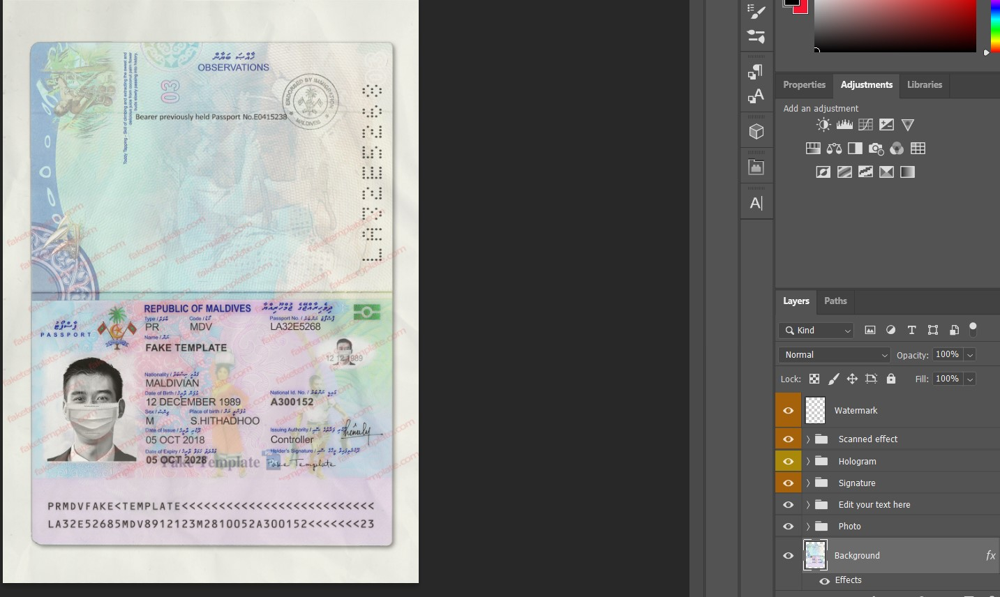Viewport: 1000px width, 597px height.
Task: Pick a color from the color field
Action: (x=895, y=26)
